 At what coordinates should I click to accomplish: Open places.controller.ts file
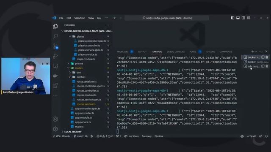point(89,46)
